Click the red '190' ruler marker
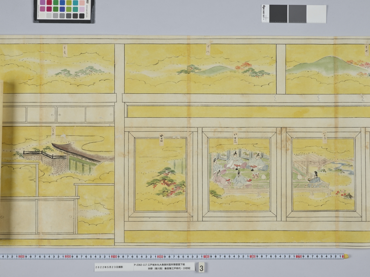The image size is (370, 277). click(206, 257)
